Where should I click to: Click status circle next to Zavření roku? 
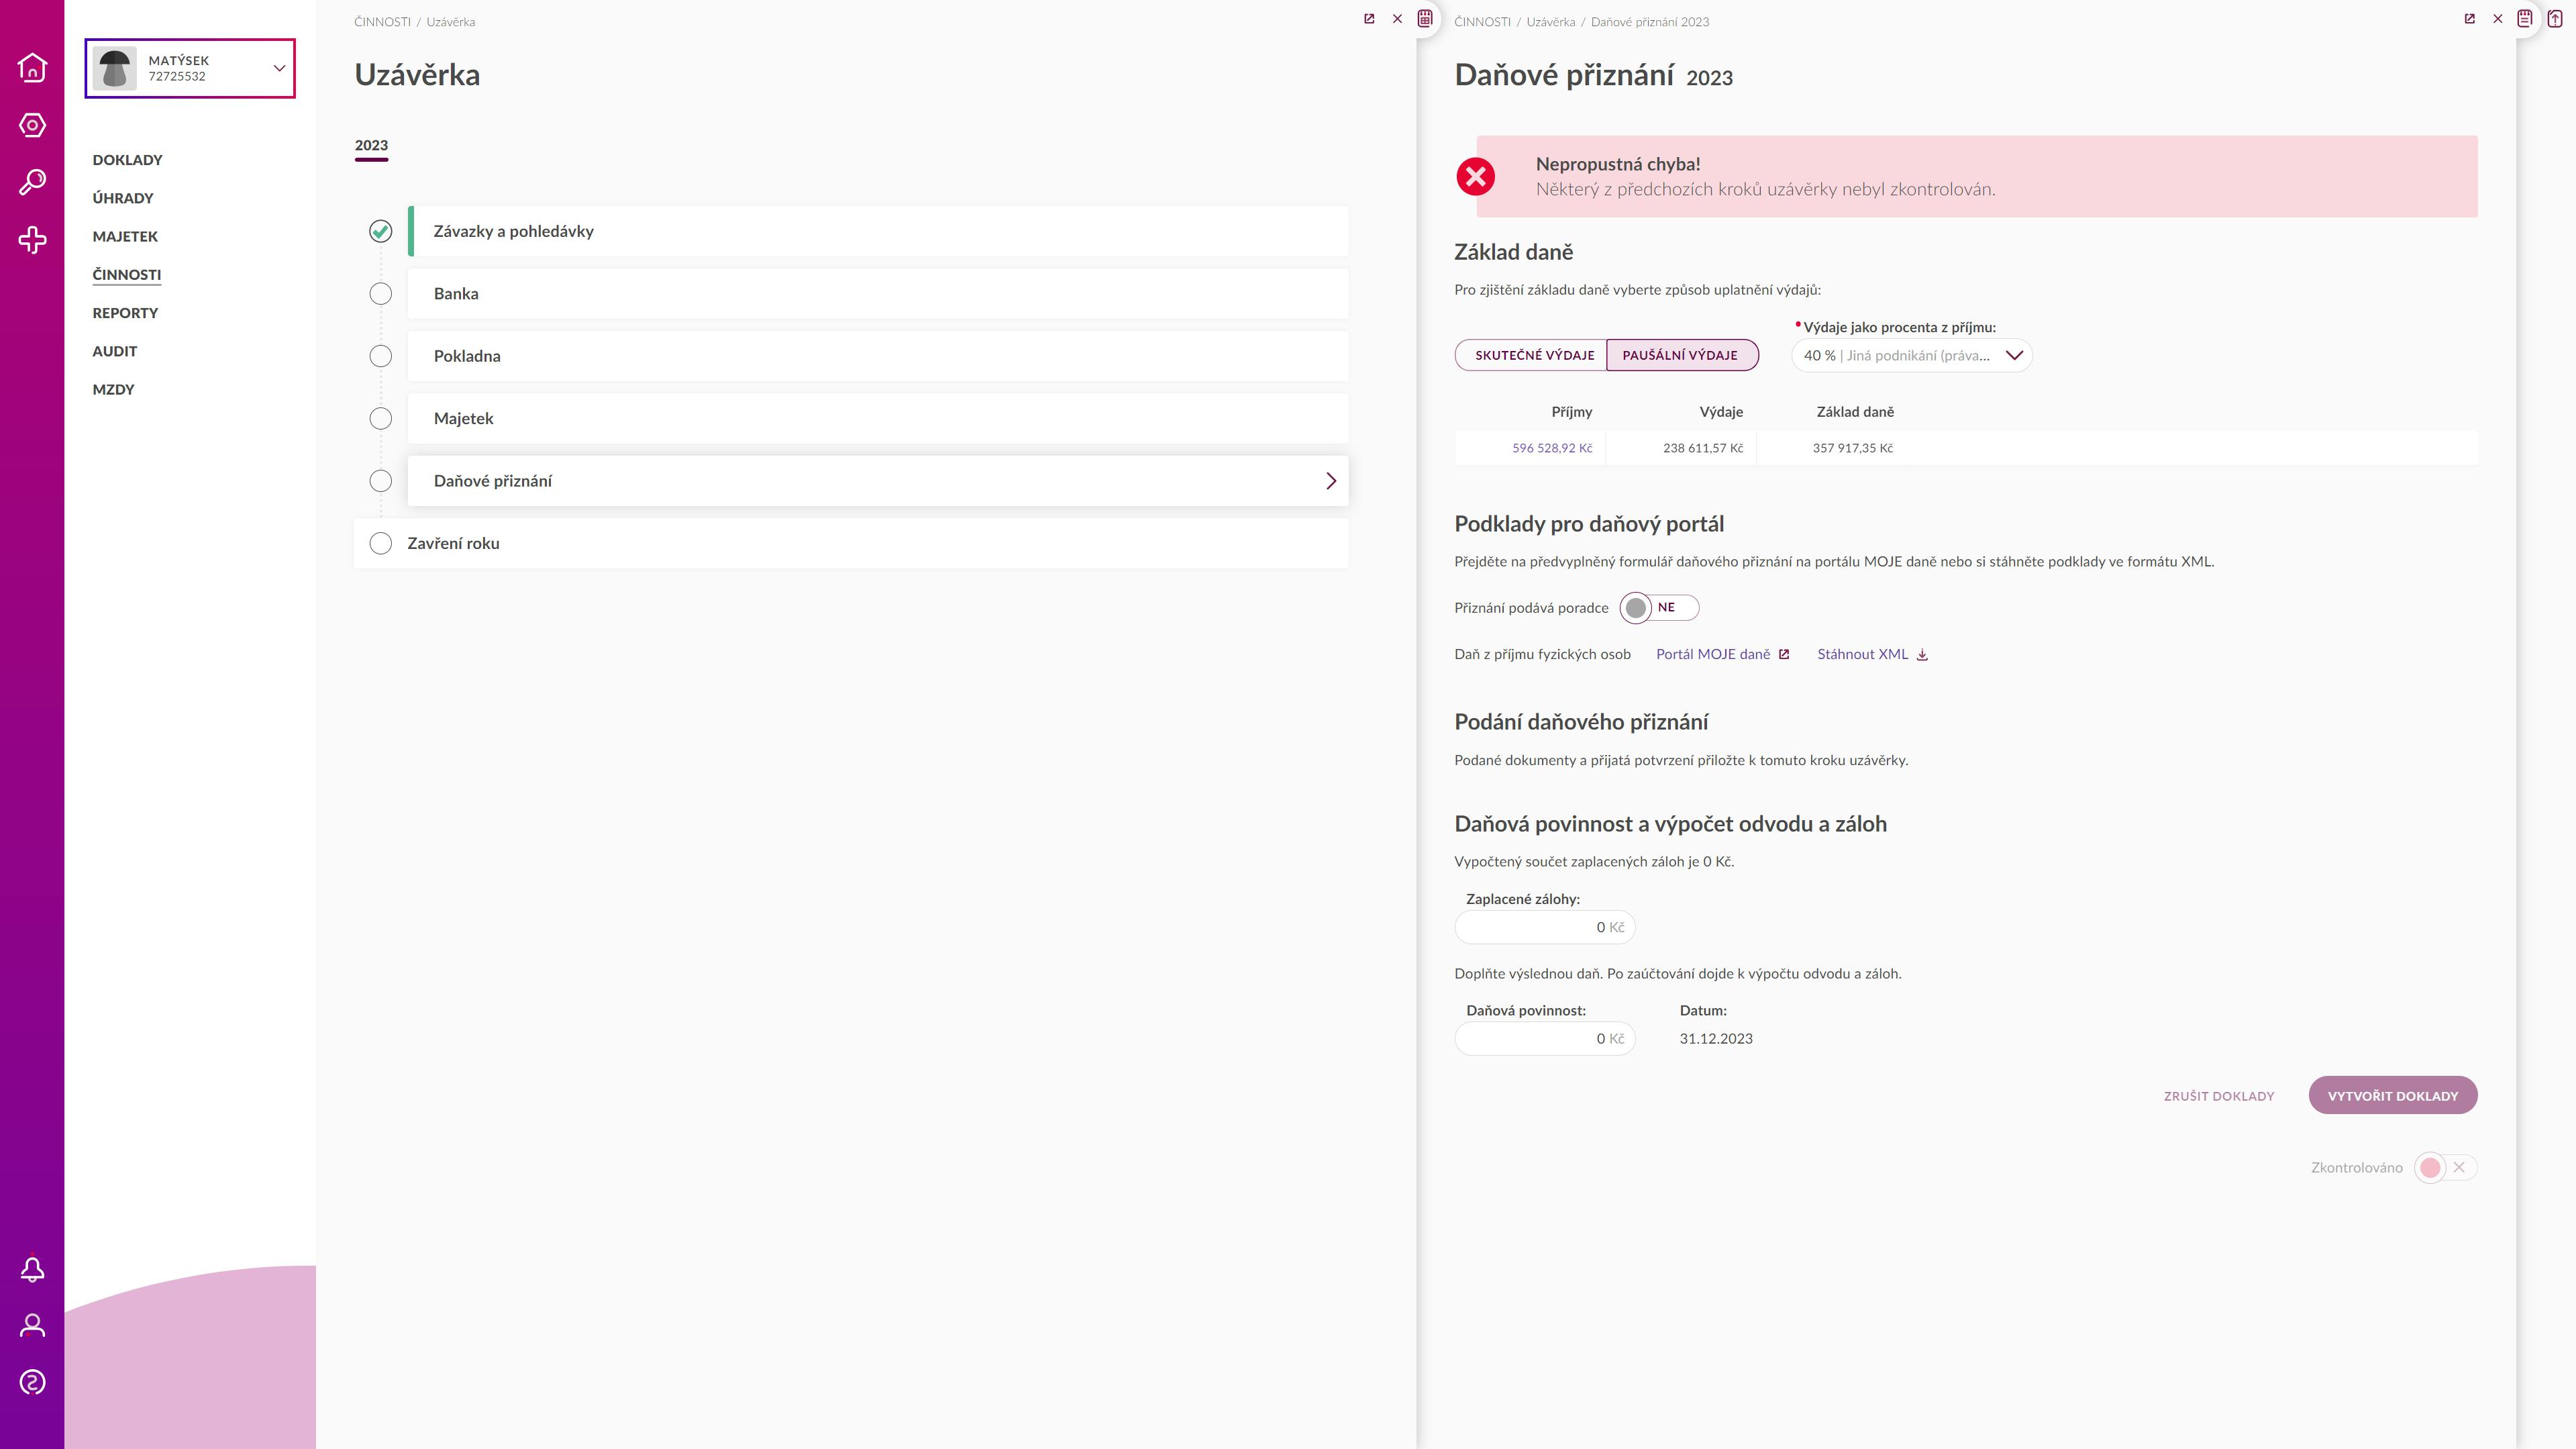click(x=380, y=543)
